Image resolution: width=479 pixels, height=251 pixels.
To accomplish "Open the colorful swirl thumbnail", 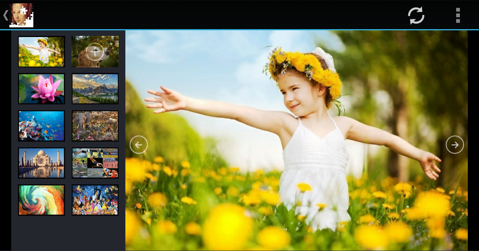I will 42,200.
